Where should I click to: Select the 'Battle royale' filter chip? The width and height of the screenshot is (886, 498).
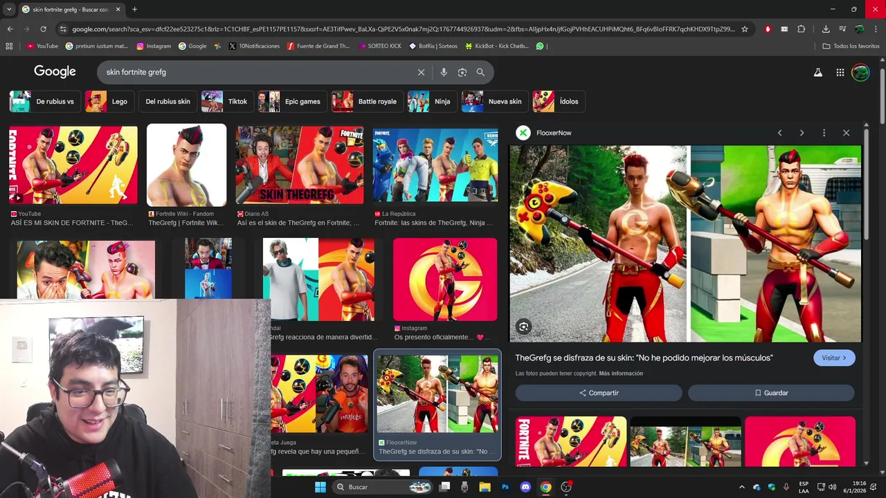(367, 101)
